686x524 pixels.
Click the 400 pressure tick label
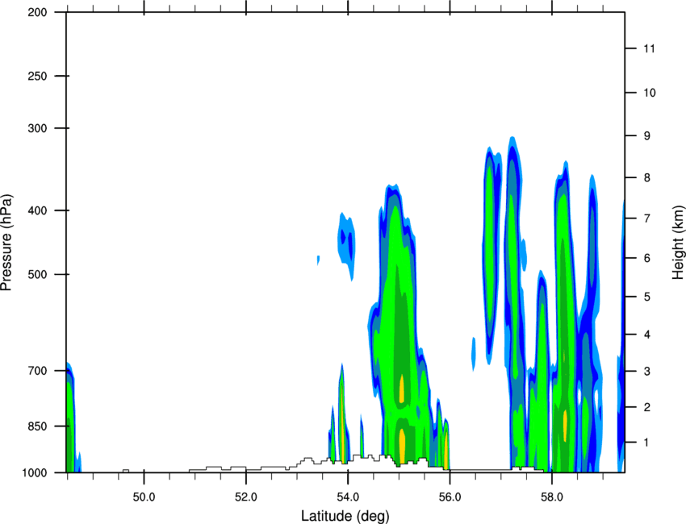click(38, 210)
